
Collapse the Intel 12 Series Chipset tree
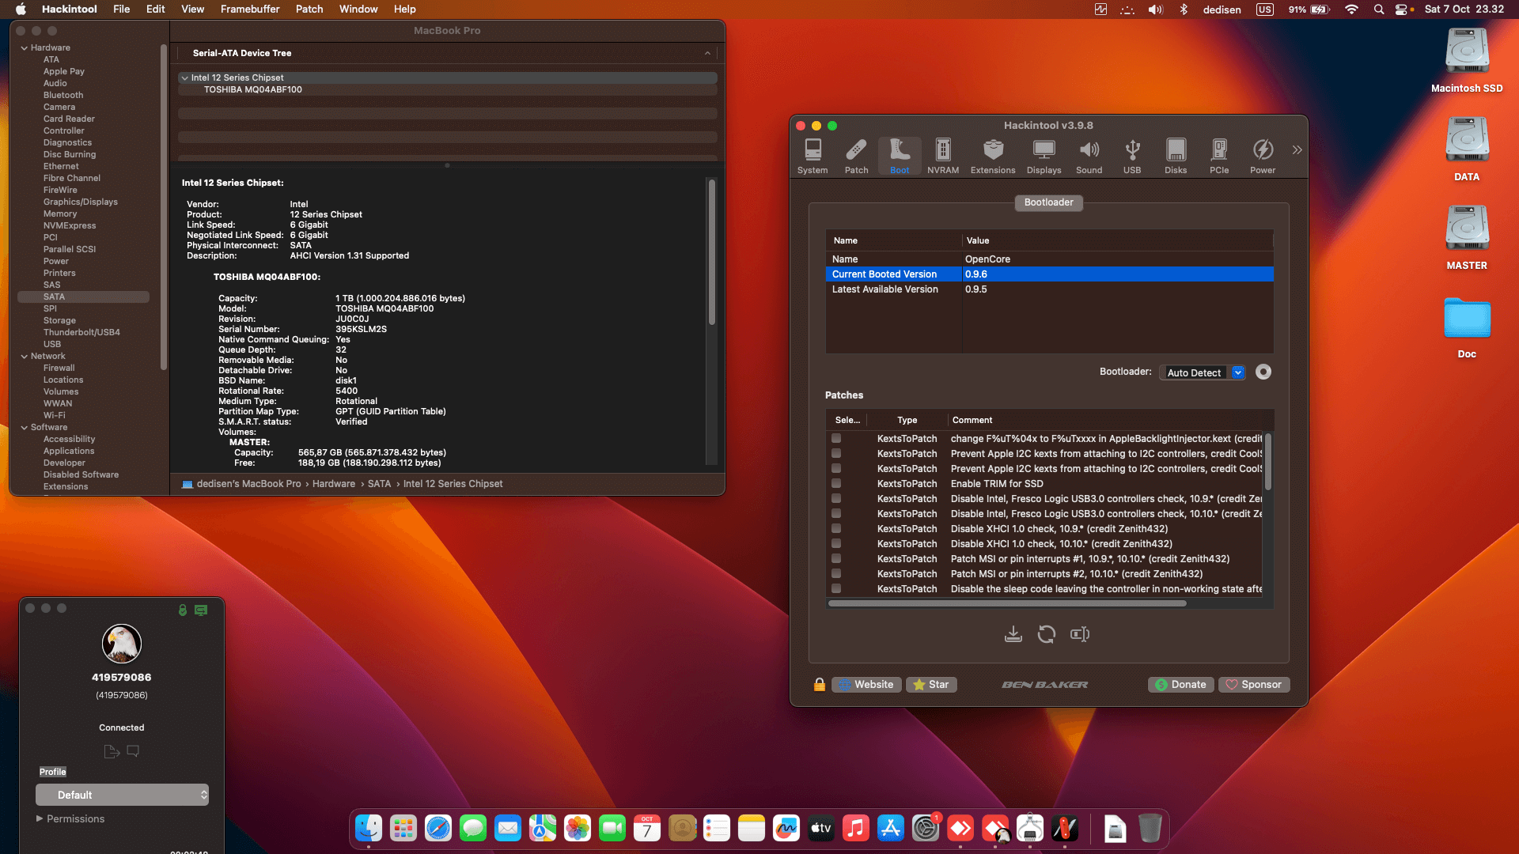184,77
